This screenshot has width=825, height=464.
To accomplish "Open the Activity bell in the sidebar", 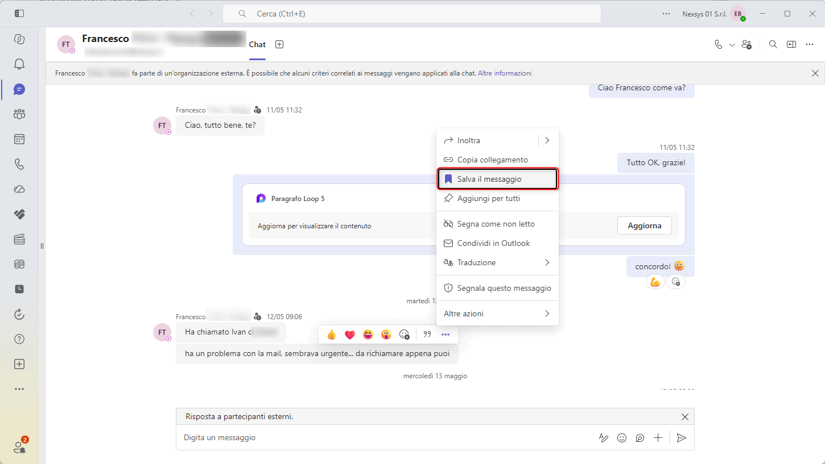I will 19,64.
